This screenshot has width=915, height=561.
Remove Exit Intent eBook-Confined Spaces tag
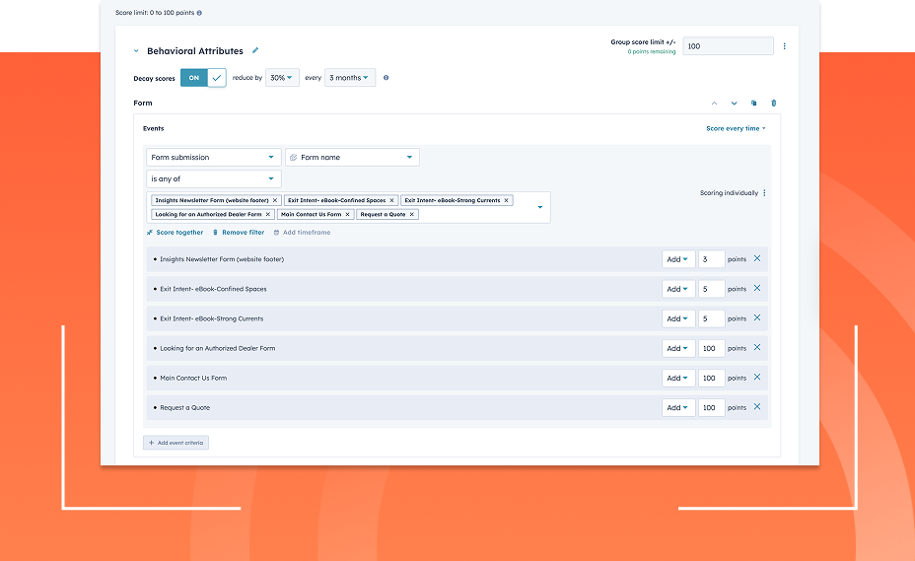point(391,200)
